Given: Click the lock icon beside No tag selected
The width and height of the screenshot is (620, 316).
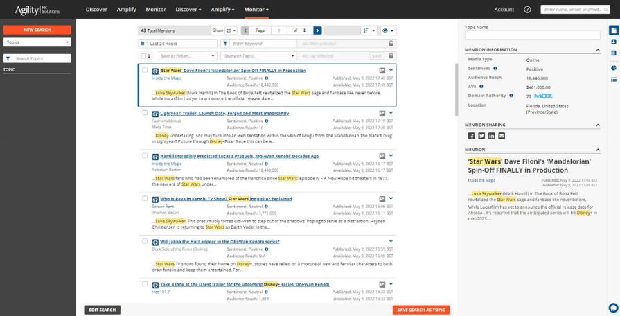Looking at the screenshot, I should (391, 55).
